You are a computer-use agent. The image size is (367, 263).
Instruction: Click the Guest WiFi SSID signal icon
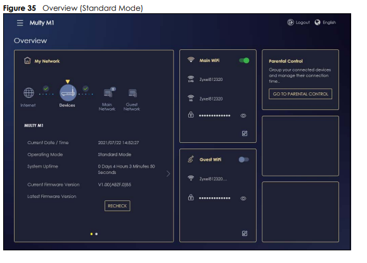(191, 178)
